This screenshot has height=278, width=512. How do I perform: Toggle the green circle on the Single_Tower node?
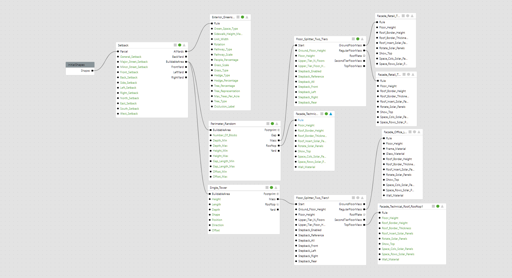(271, 187)
